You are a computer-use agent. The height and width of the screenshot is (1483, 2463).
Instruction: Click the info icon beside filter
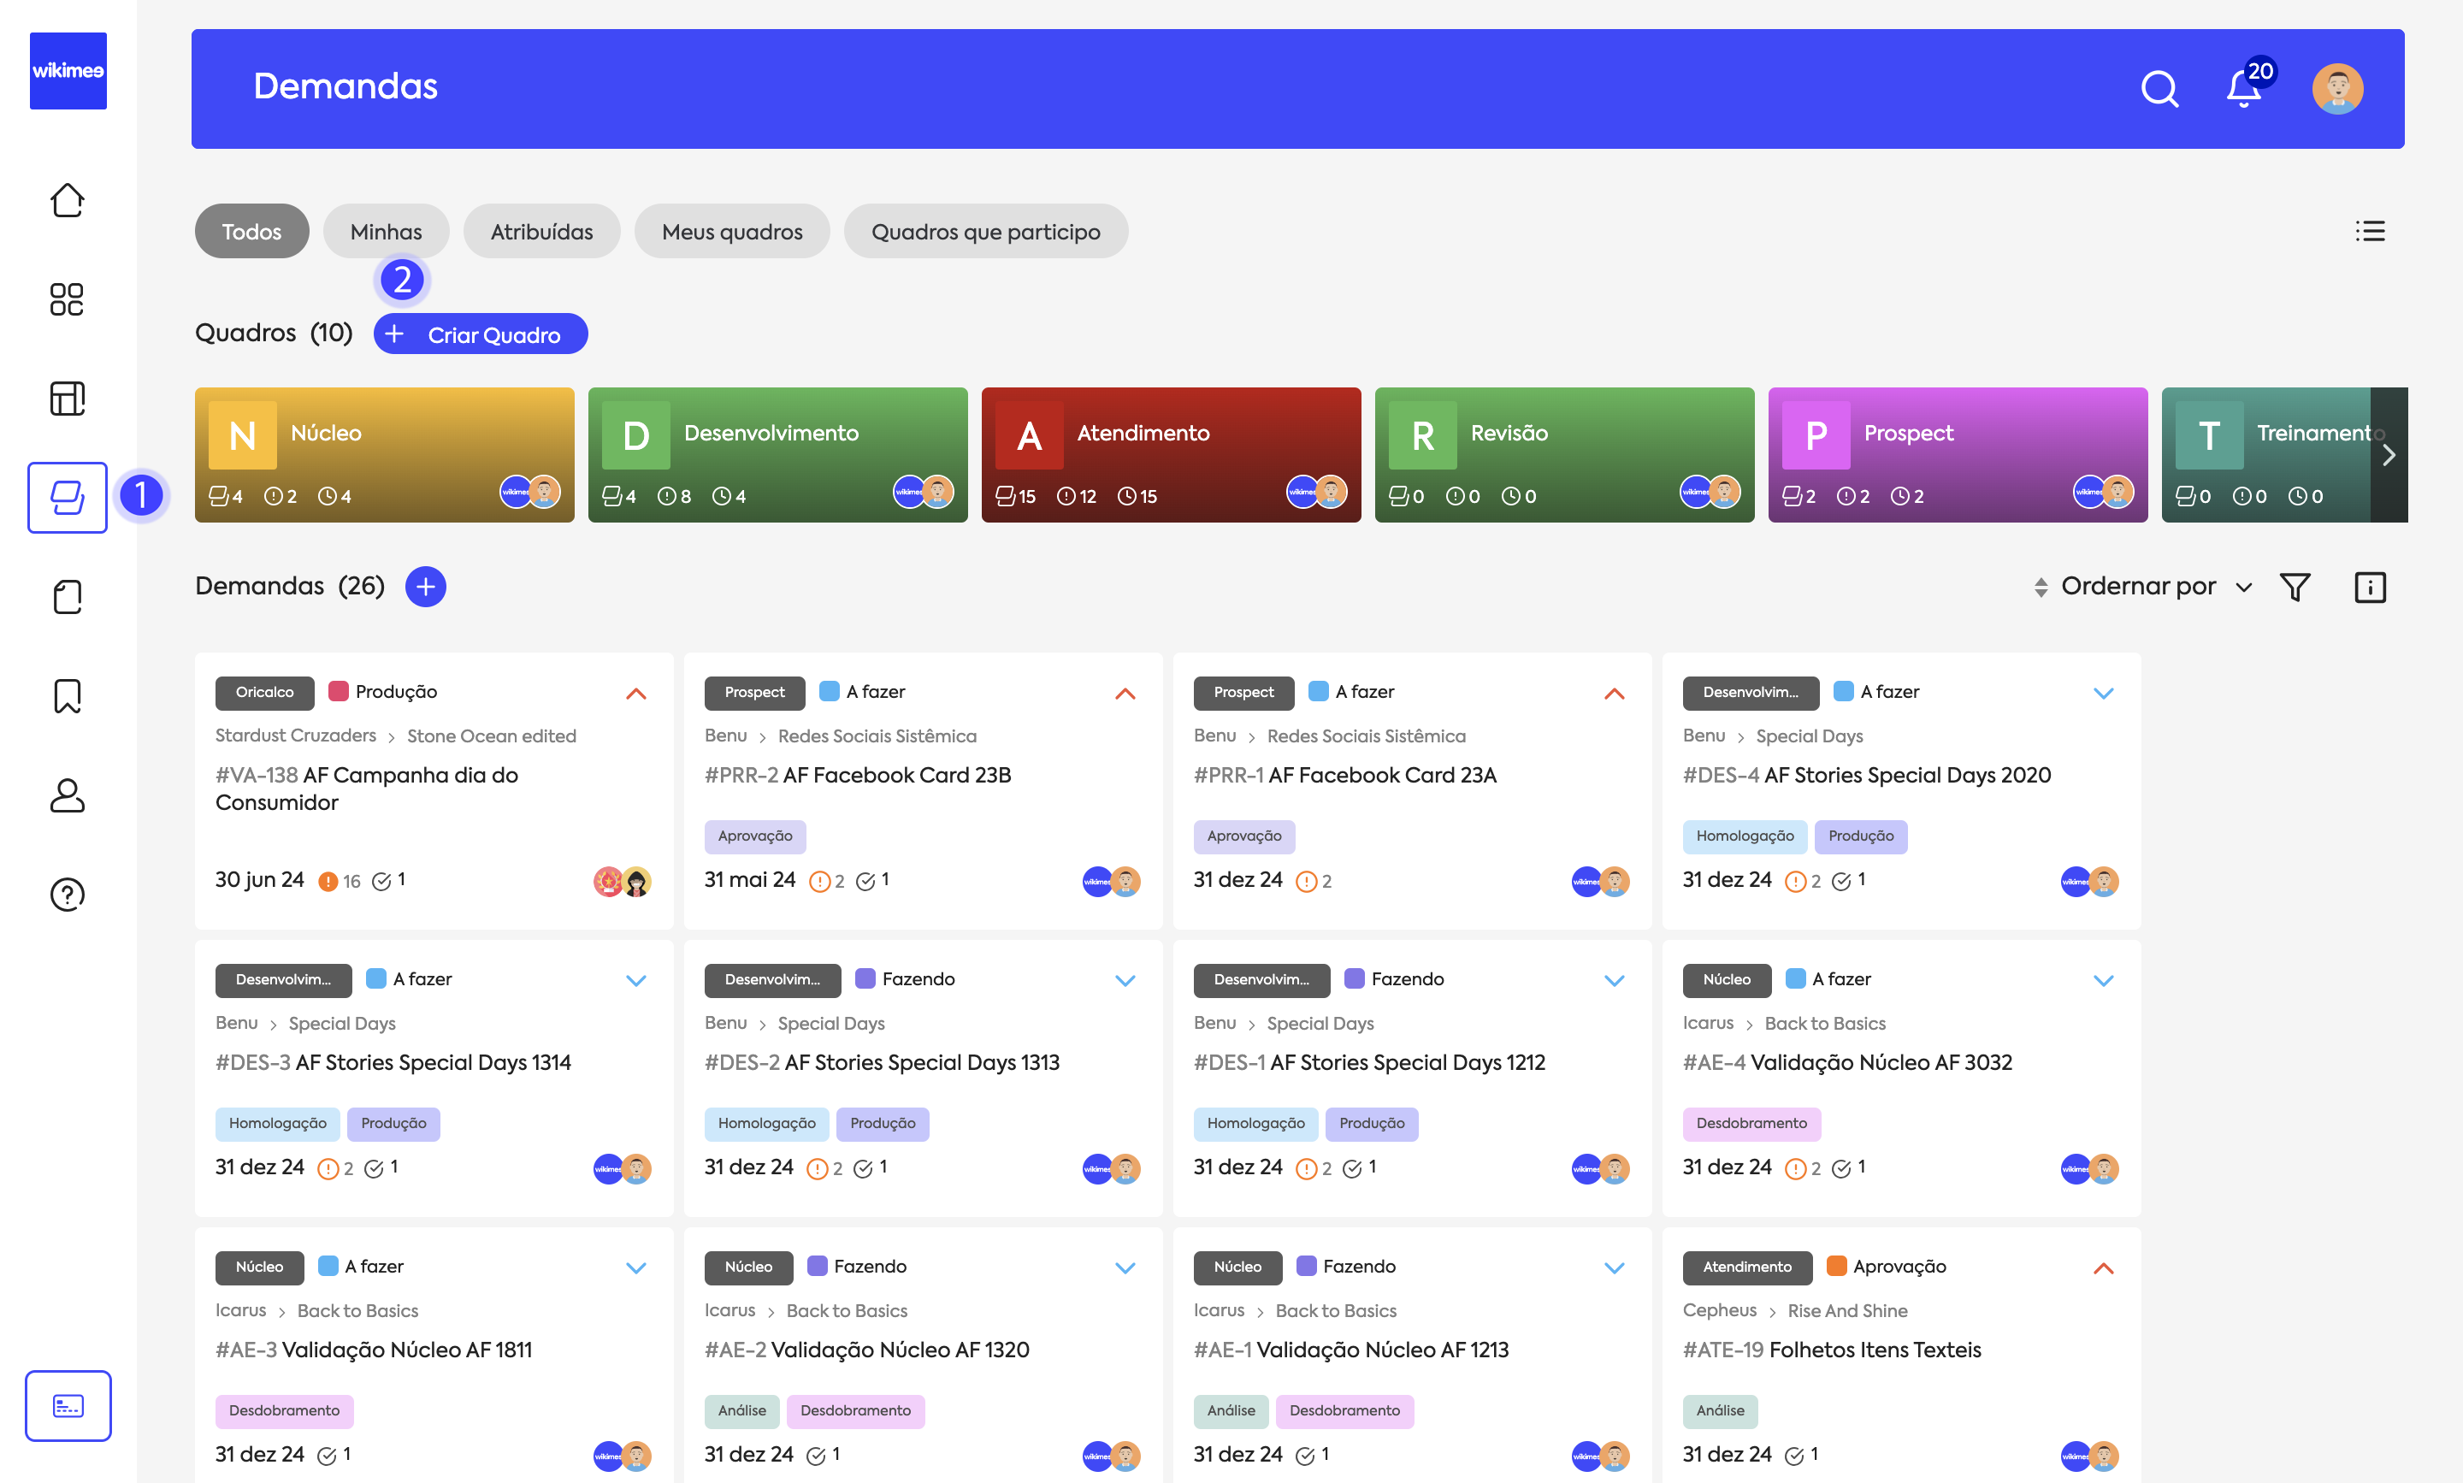2369,587
